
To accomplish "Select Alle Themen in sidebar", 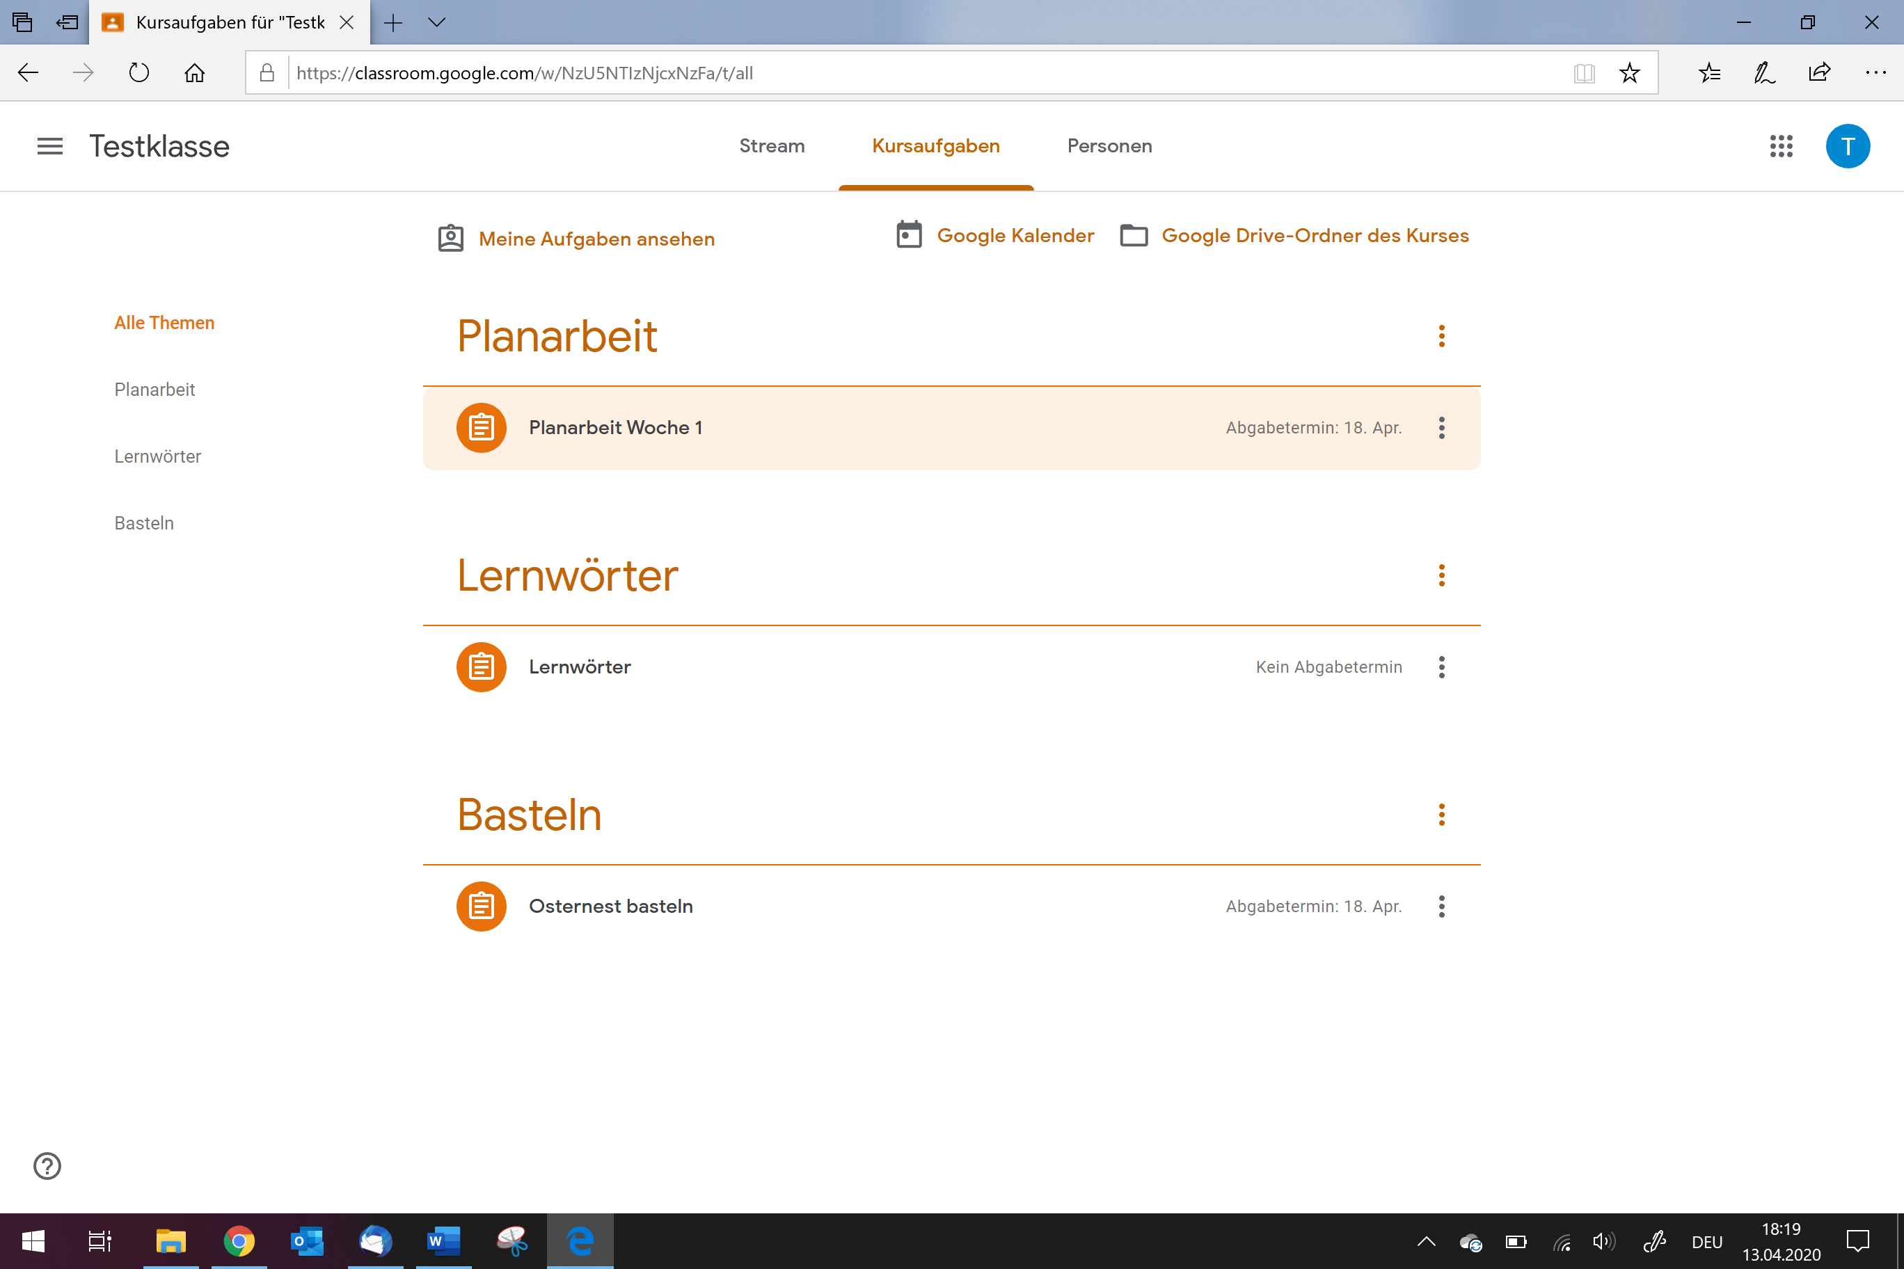I will pyautogui.click(x=164, y=323).
